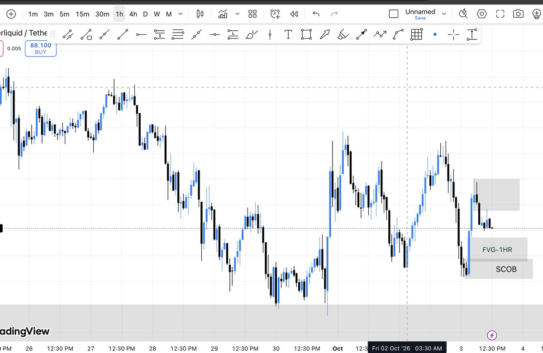Select the Horizontal Line tool
Image resolution: width=543 pixels, height=353 pixels.
pyautogui.click(x=214, y=34)
